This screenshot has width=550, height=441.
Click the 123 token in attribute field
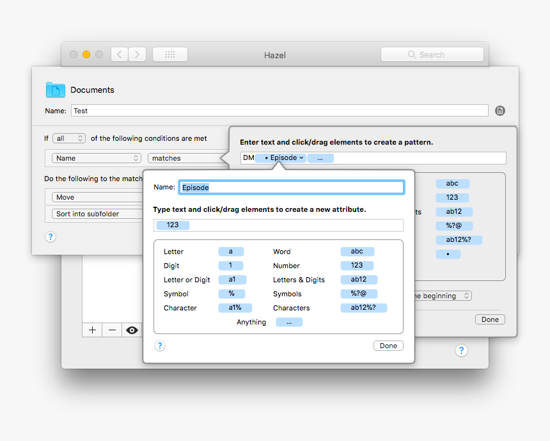click(173, 225)
